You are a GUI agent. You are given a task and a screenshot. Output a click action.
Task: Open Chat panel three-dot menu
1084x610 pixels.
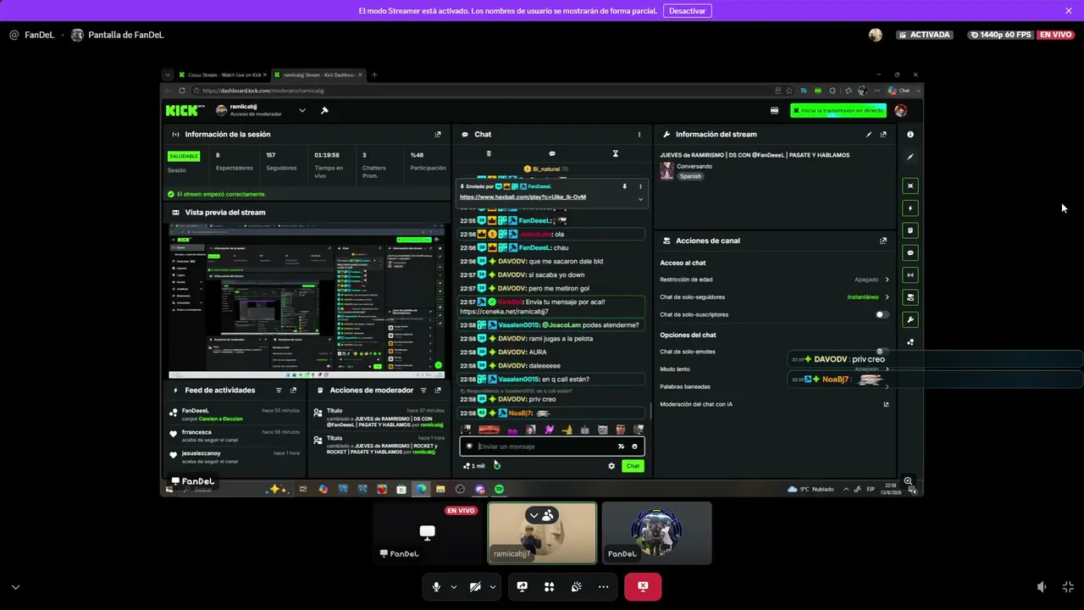point(639,134)
